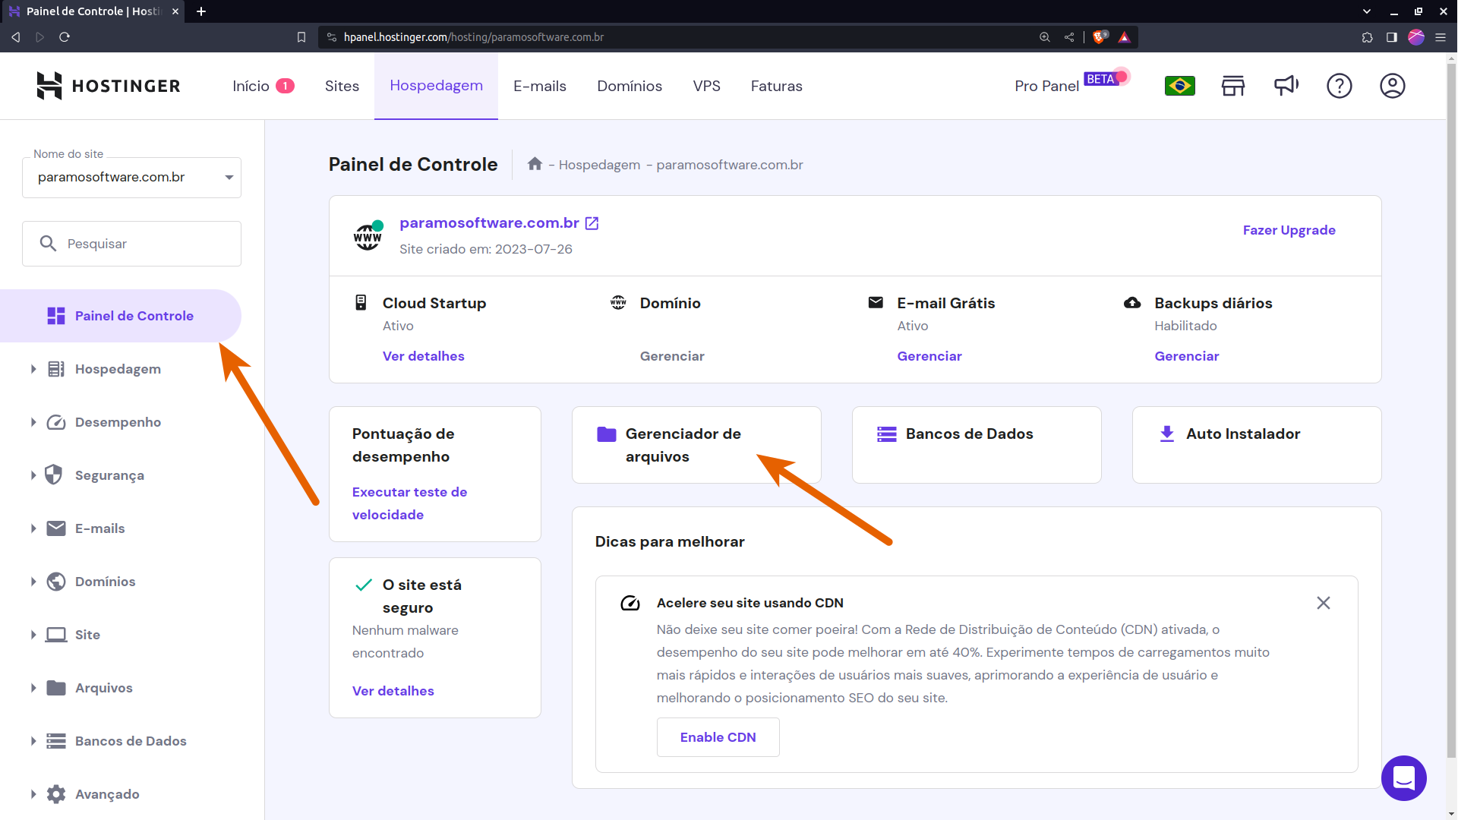This screenshot has width=1458, height=820.
Task: Close the CDN tip card
Action: click(x=1323, y=603)
